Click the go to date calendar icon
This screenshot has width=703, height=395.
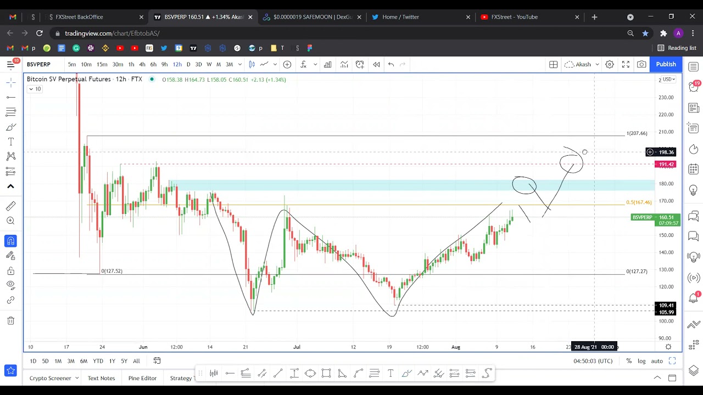tap(157, 361)
